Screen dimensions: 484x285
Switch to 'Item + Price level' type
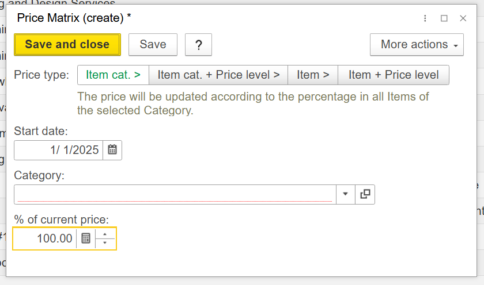(x=394, y=75)
